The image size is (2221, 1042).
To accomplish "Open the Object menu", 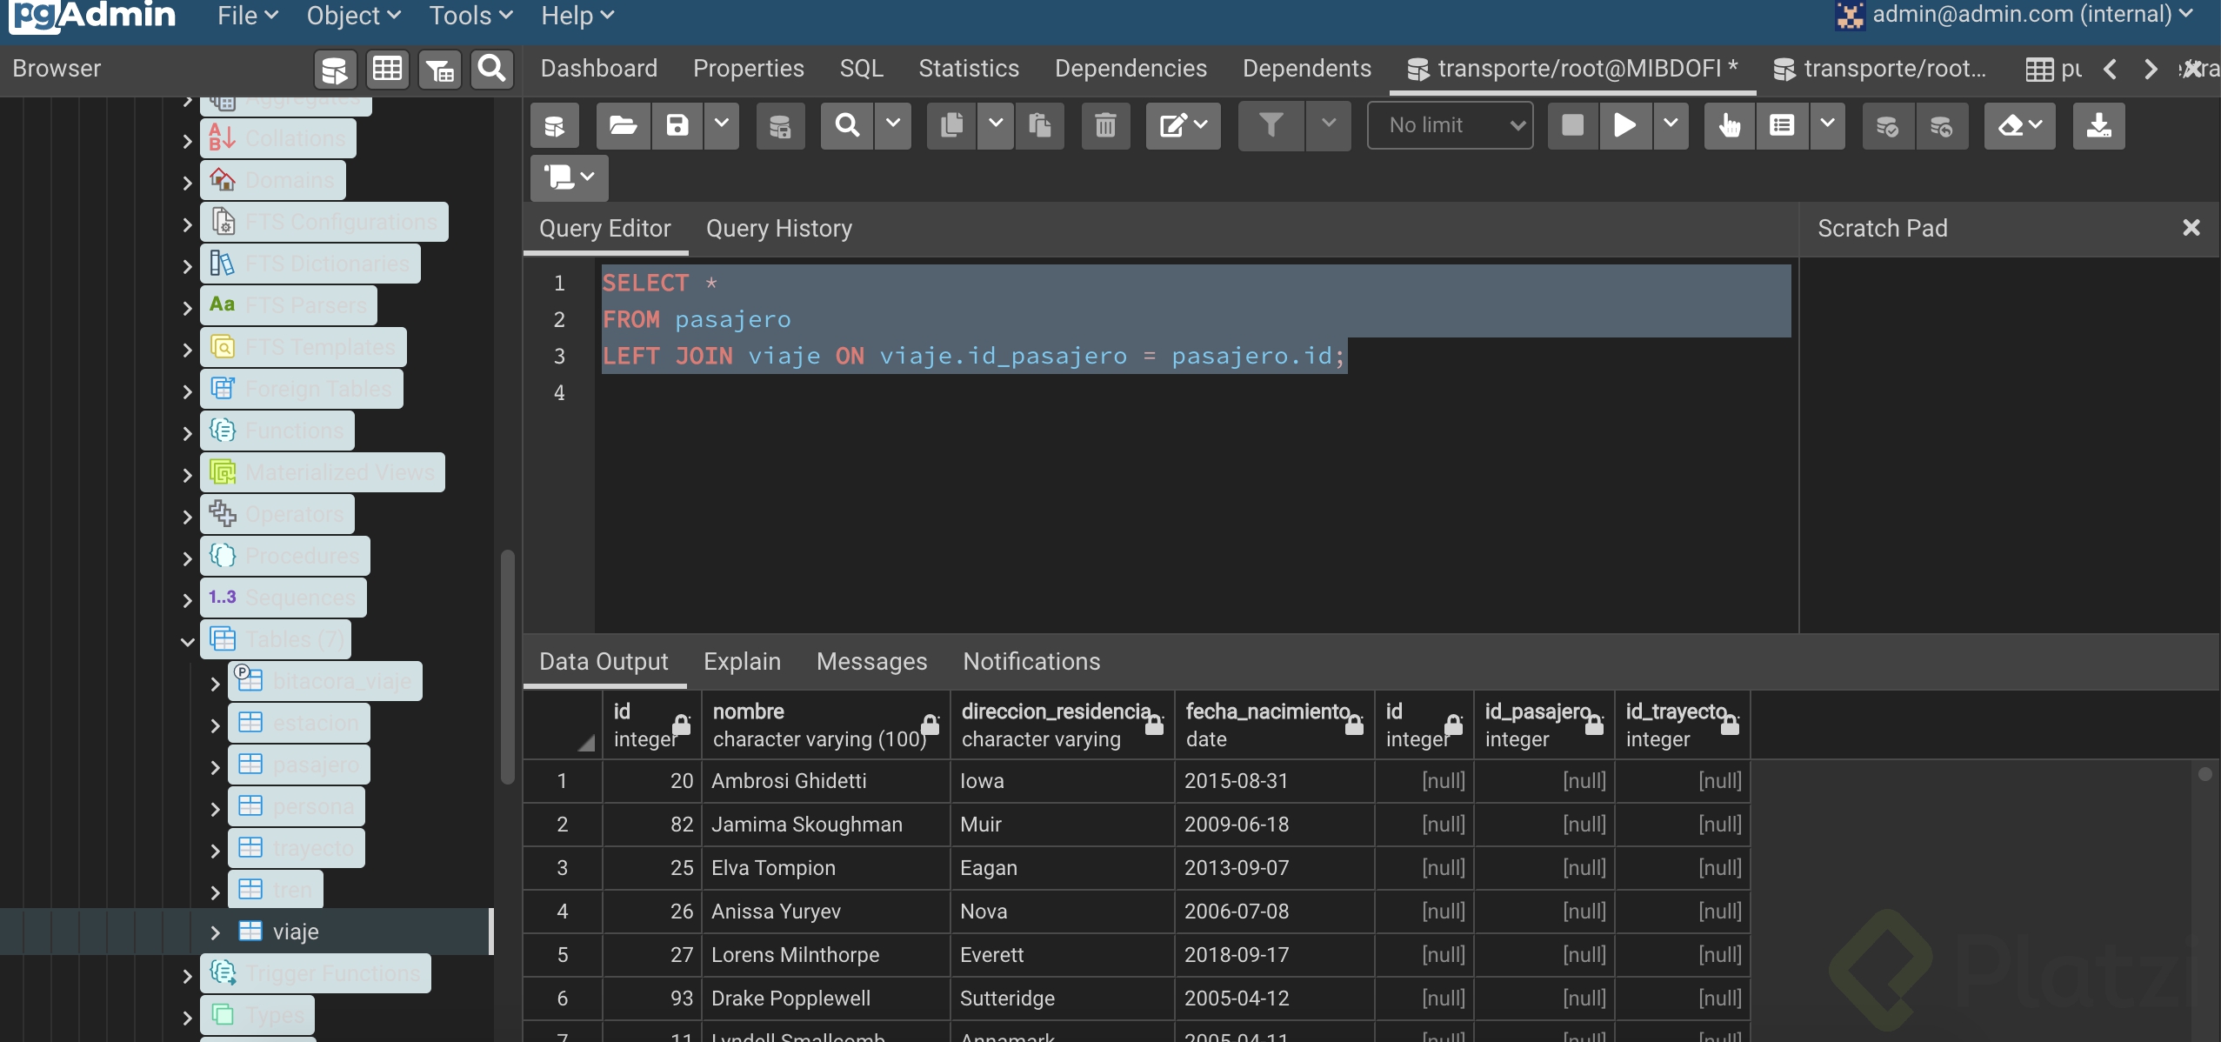I will tap(353, 16).
